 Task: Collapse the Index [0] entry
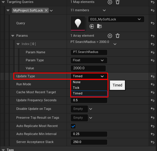point(18,44)
